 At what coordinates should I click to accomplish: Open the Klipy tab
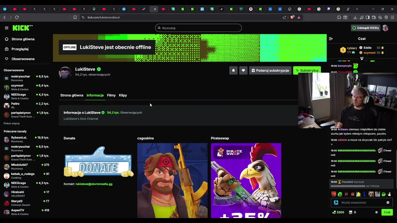coord(123,95)
